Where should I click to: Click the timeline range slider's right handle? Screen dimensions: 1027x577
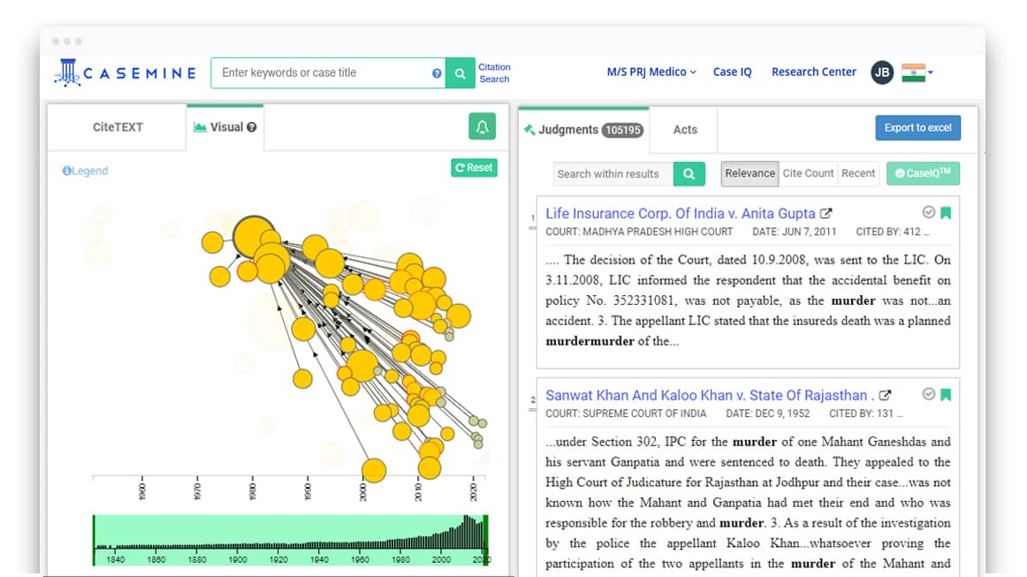[x=484, y=540]
